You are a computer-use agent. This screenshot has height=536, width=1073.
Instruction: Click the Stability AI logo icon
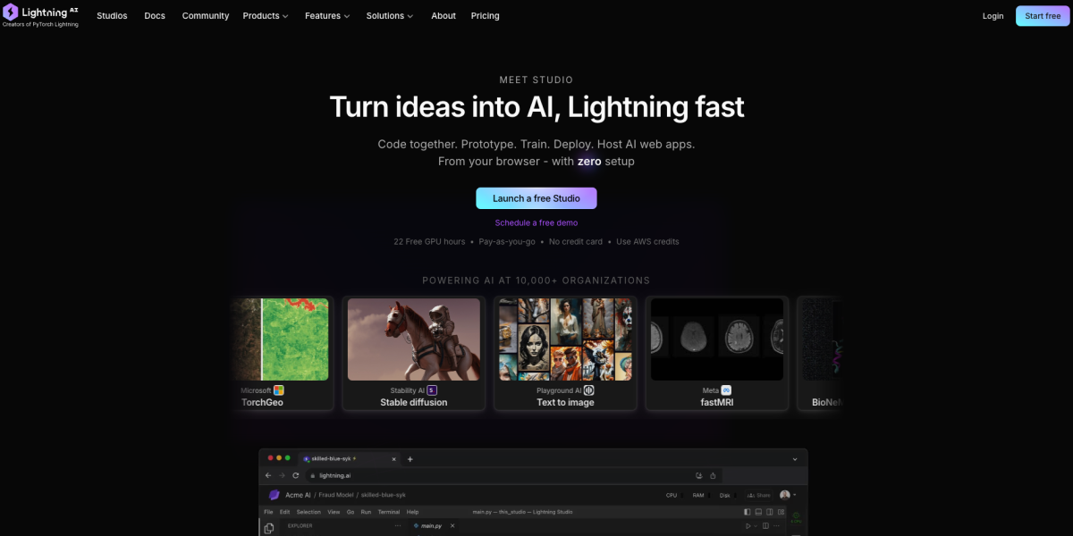pyautogui.click(x=432, y=390)
